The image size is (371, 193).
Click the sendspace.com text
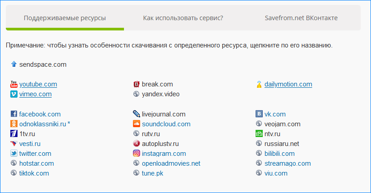tap(43, 64)
